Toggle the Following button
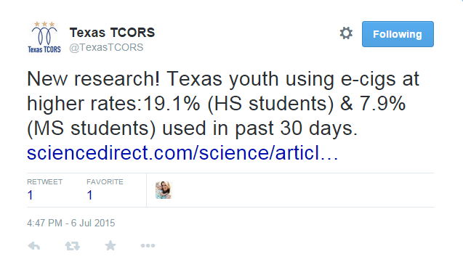 (x=398, y=34)
